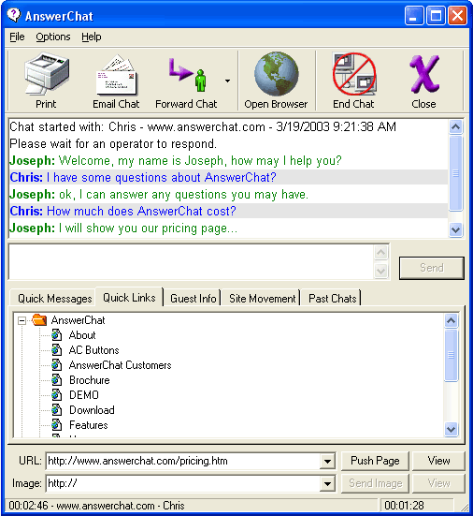Expand the Image combo box dropdown
Viewport: 473px width, 516px height.
(327, 483)
